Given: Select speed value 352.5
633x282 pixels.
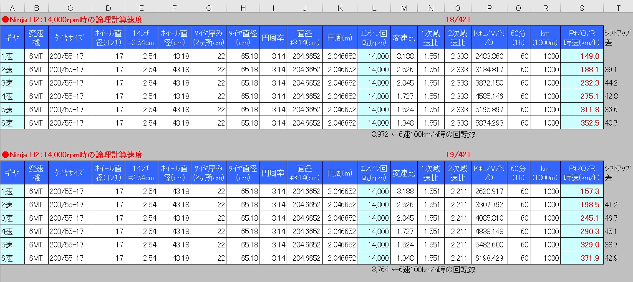Looking at the screenshot, I should click(x=582, y=123).
